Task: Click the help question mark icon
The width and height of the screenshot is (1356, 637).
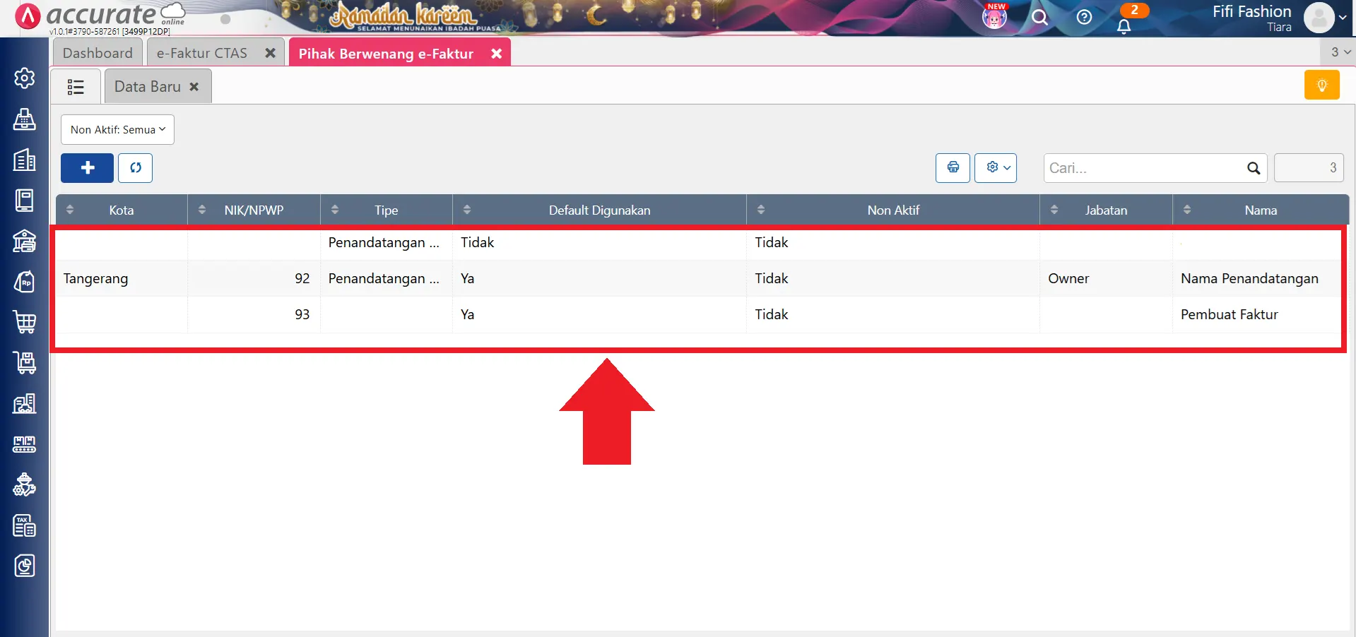Action: [x=1084, y=18]
